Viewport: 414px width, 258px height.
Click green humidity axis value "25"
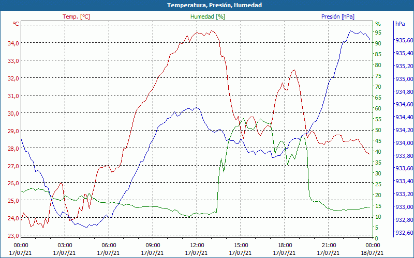[378, 184]
